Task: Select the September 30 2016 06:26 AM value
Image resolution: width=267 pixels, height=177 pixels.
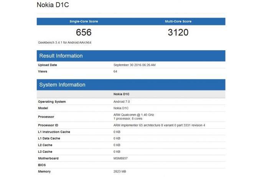Action: [x=135, y=65]
